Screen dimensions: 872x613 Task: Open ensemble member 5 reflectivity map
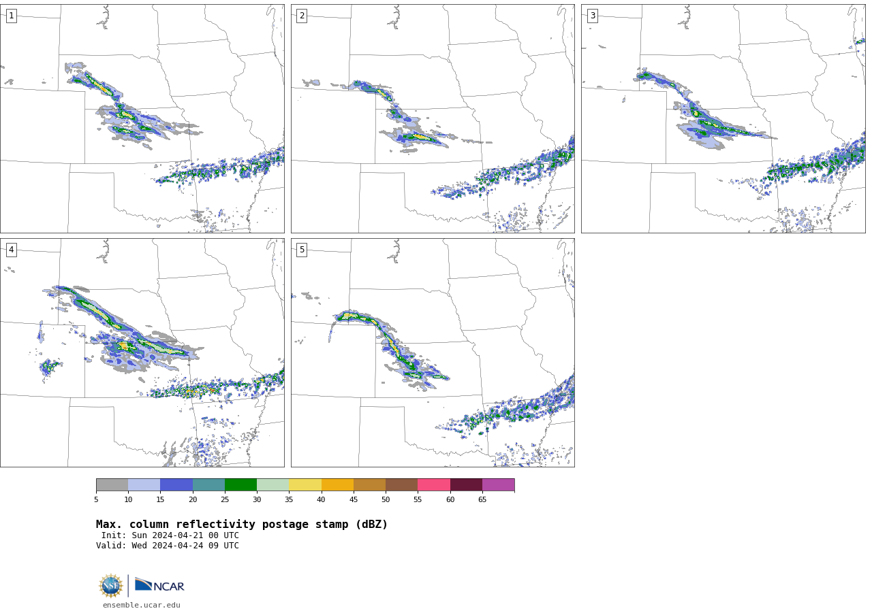[x=433, y=352]
